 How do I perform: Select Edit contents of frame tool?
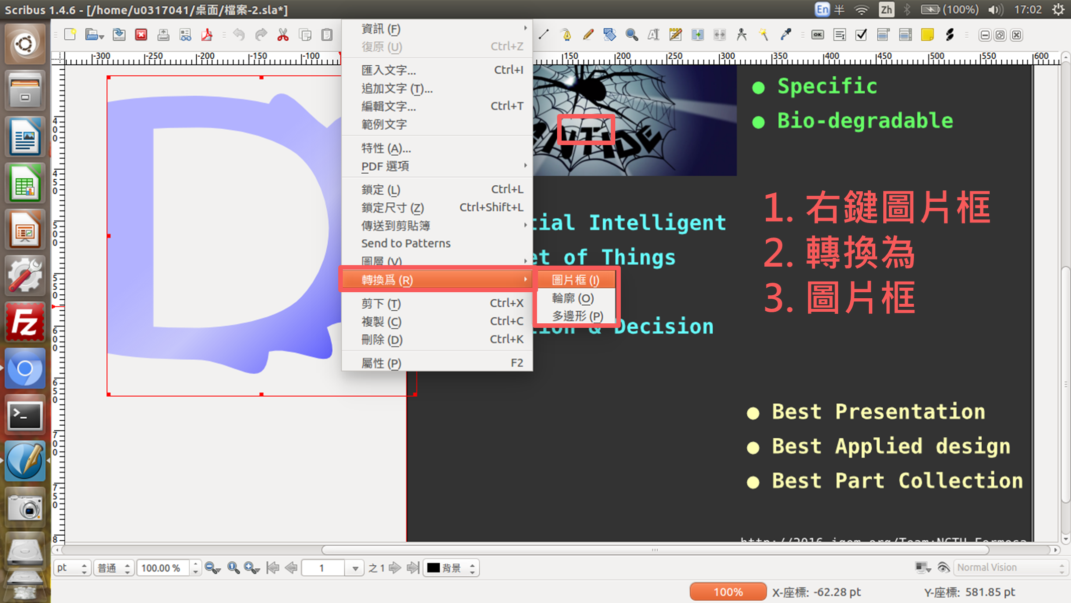(653, 35)
